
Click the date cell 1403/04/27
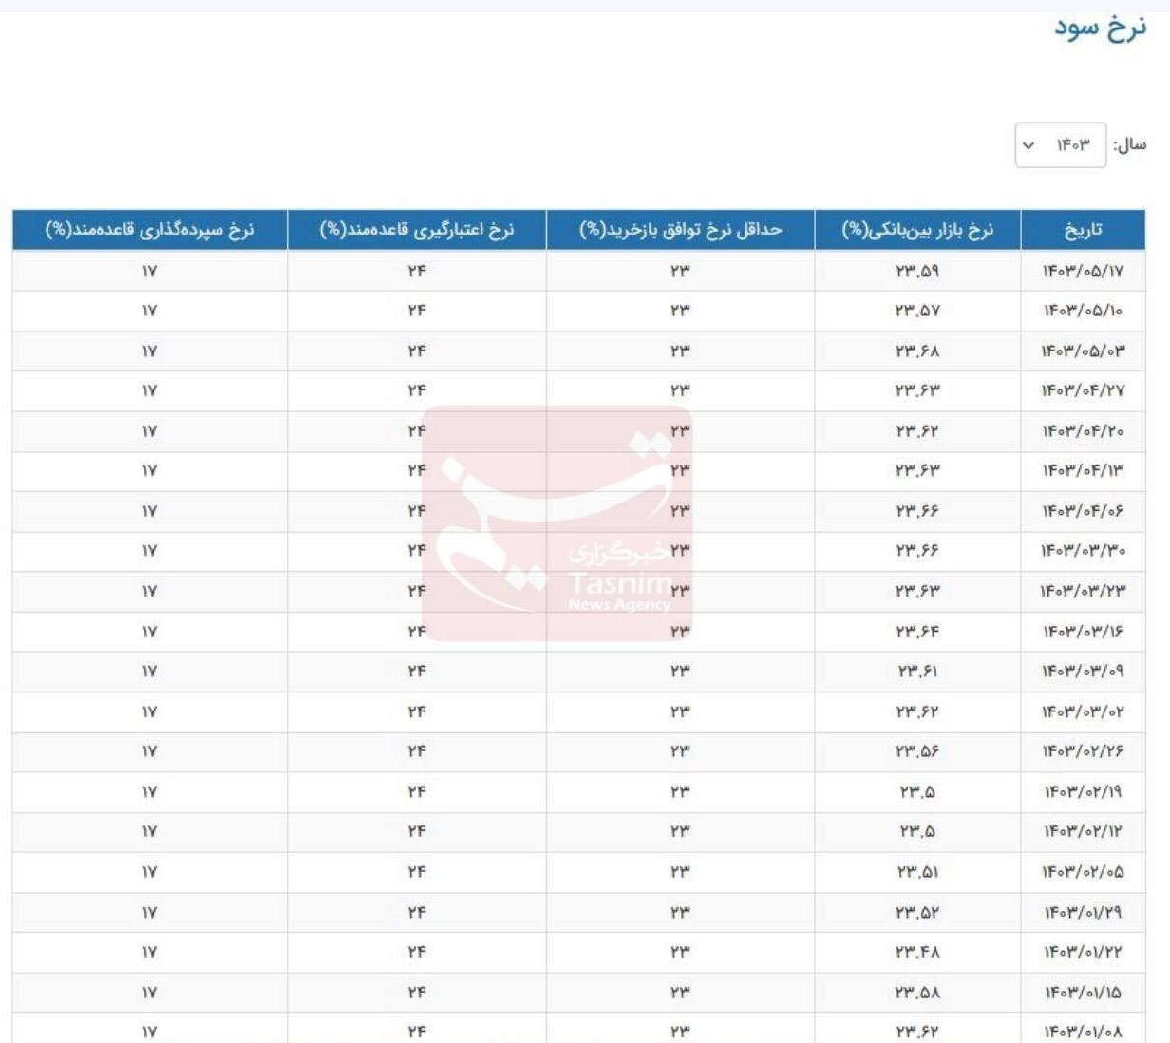[x=1083, y=391]
